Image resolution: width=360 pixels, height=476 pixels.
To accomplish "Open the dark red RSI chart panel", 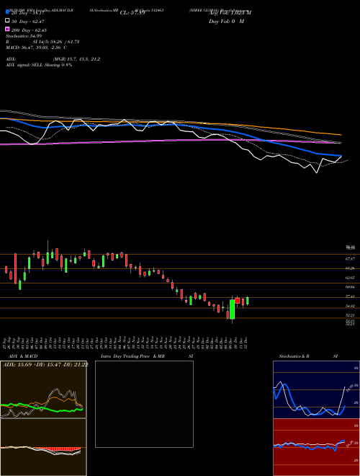I will 316,447.
